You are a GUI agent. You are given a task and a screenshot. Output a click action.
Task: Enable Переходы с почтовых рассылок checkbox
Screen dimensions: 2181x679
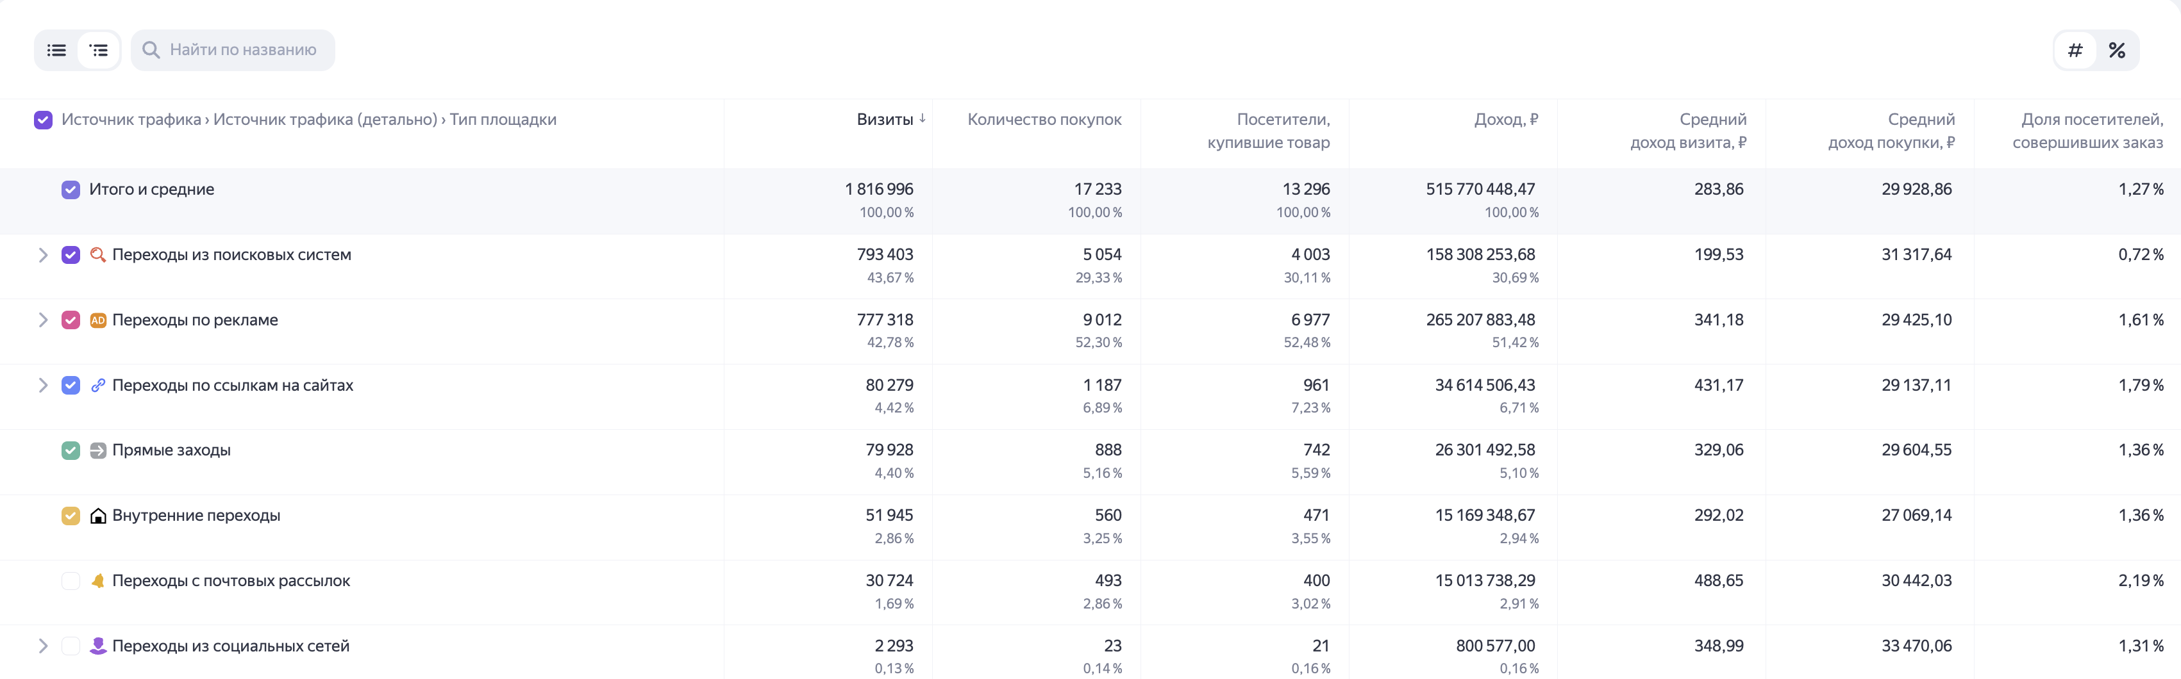pos(71,581)
